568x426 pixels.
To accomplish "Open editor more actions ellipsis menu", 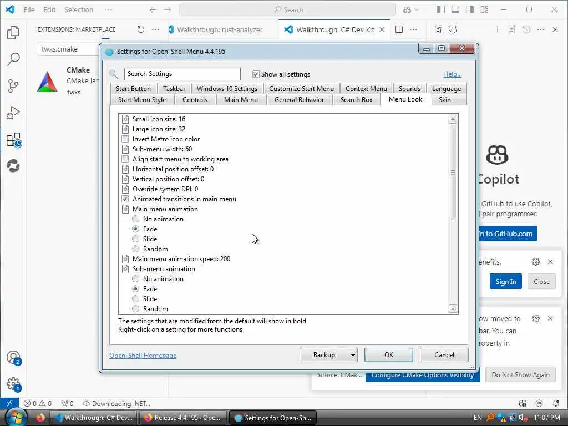I will [x=413, y=29].
